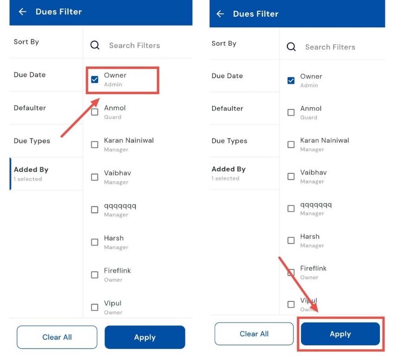Check the Harsh checkbox in right panel

(291, 241)
